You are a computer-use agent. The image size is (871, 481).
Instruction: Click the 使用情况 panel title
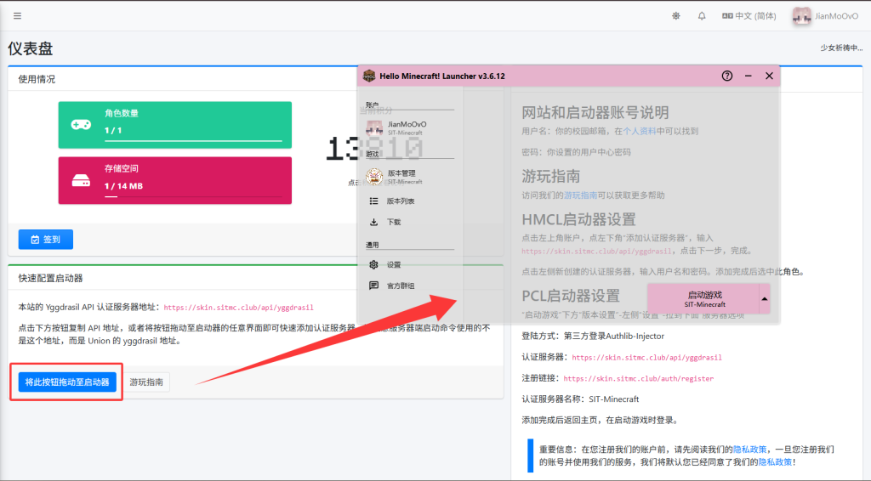coord(37,79)
